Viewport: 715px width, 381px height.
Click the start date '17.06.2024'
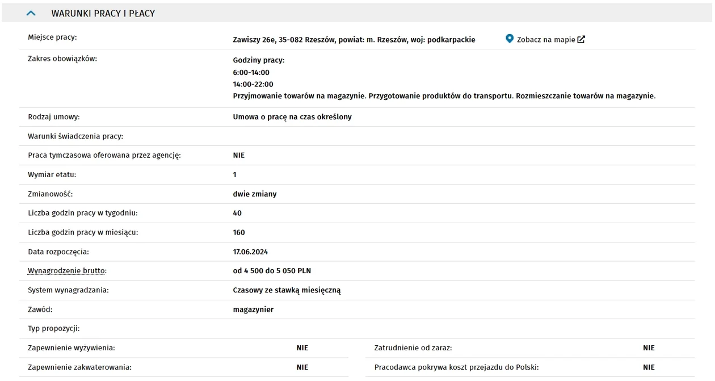pyautogui.click(x=250, y=252)
